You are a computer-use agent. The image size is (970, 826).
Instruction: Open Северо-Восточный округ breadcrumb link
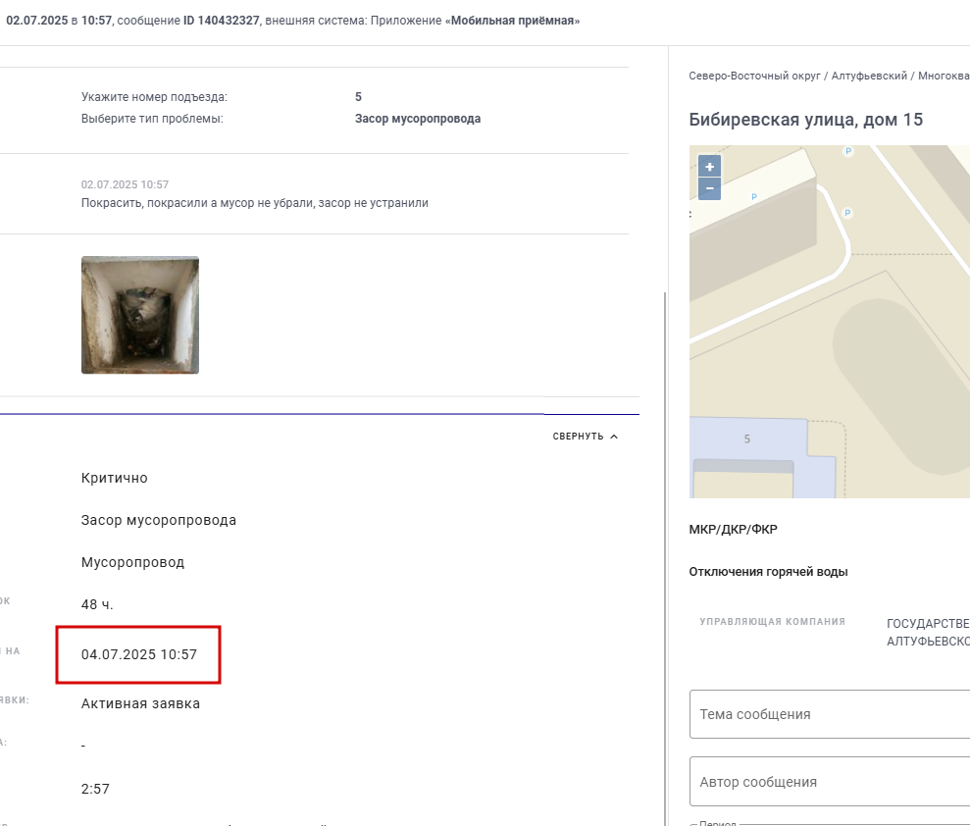[754, 76]
